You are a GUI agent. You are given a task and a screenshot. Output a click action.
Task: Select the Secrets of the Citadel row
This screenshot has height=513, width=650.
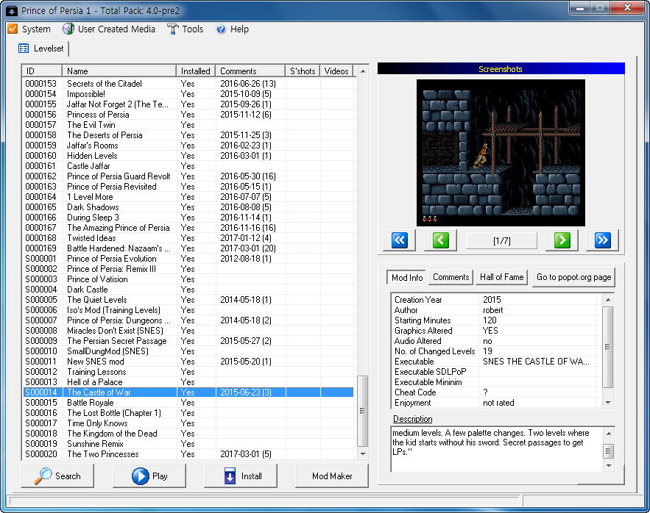click(188, 84)
